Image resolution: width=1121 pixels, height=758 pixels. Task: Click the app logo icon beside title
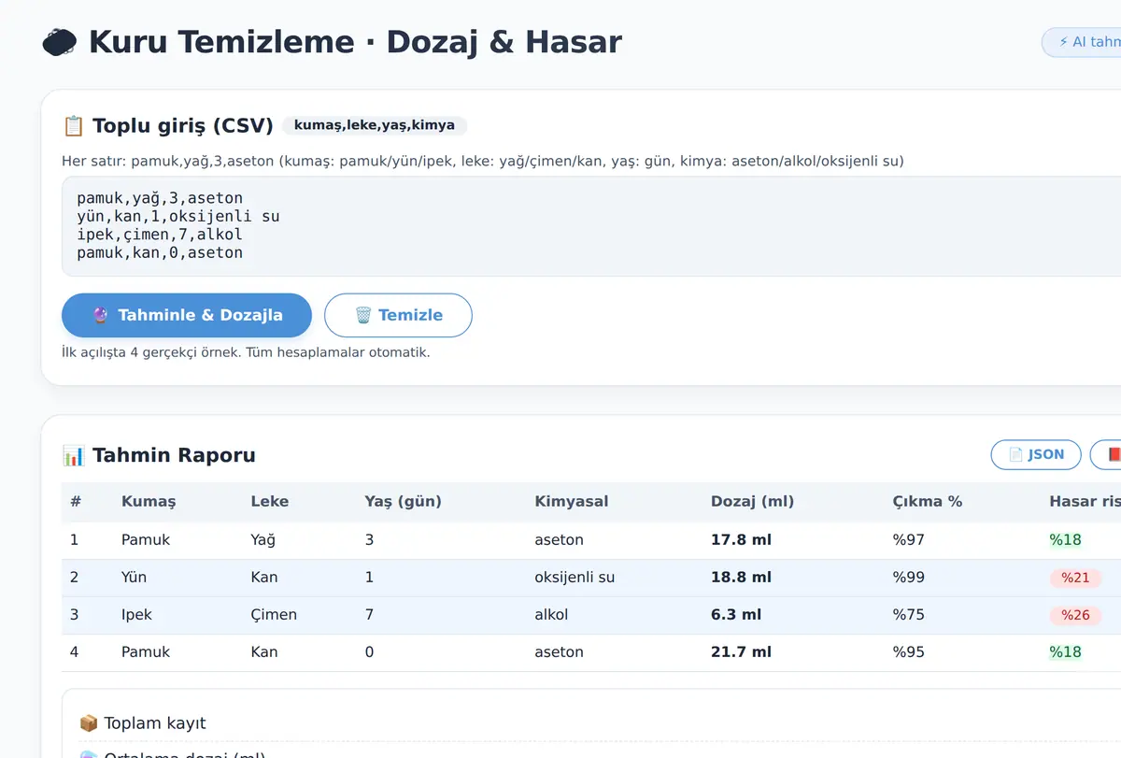[x=60, y=42]
